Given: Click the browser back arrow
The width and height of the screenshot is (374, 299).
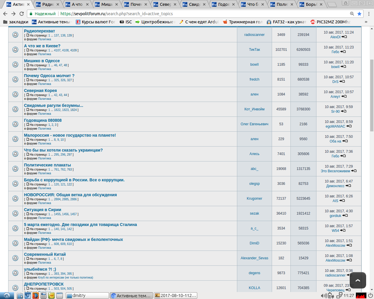Looking at the screenshot, I should tap(5, 14).
